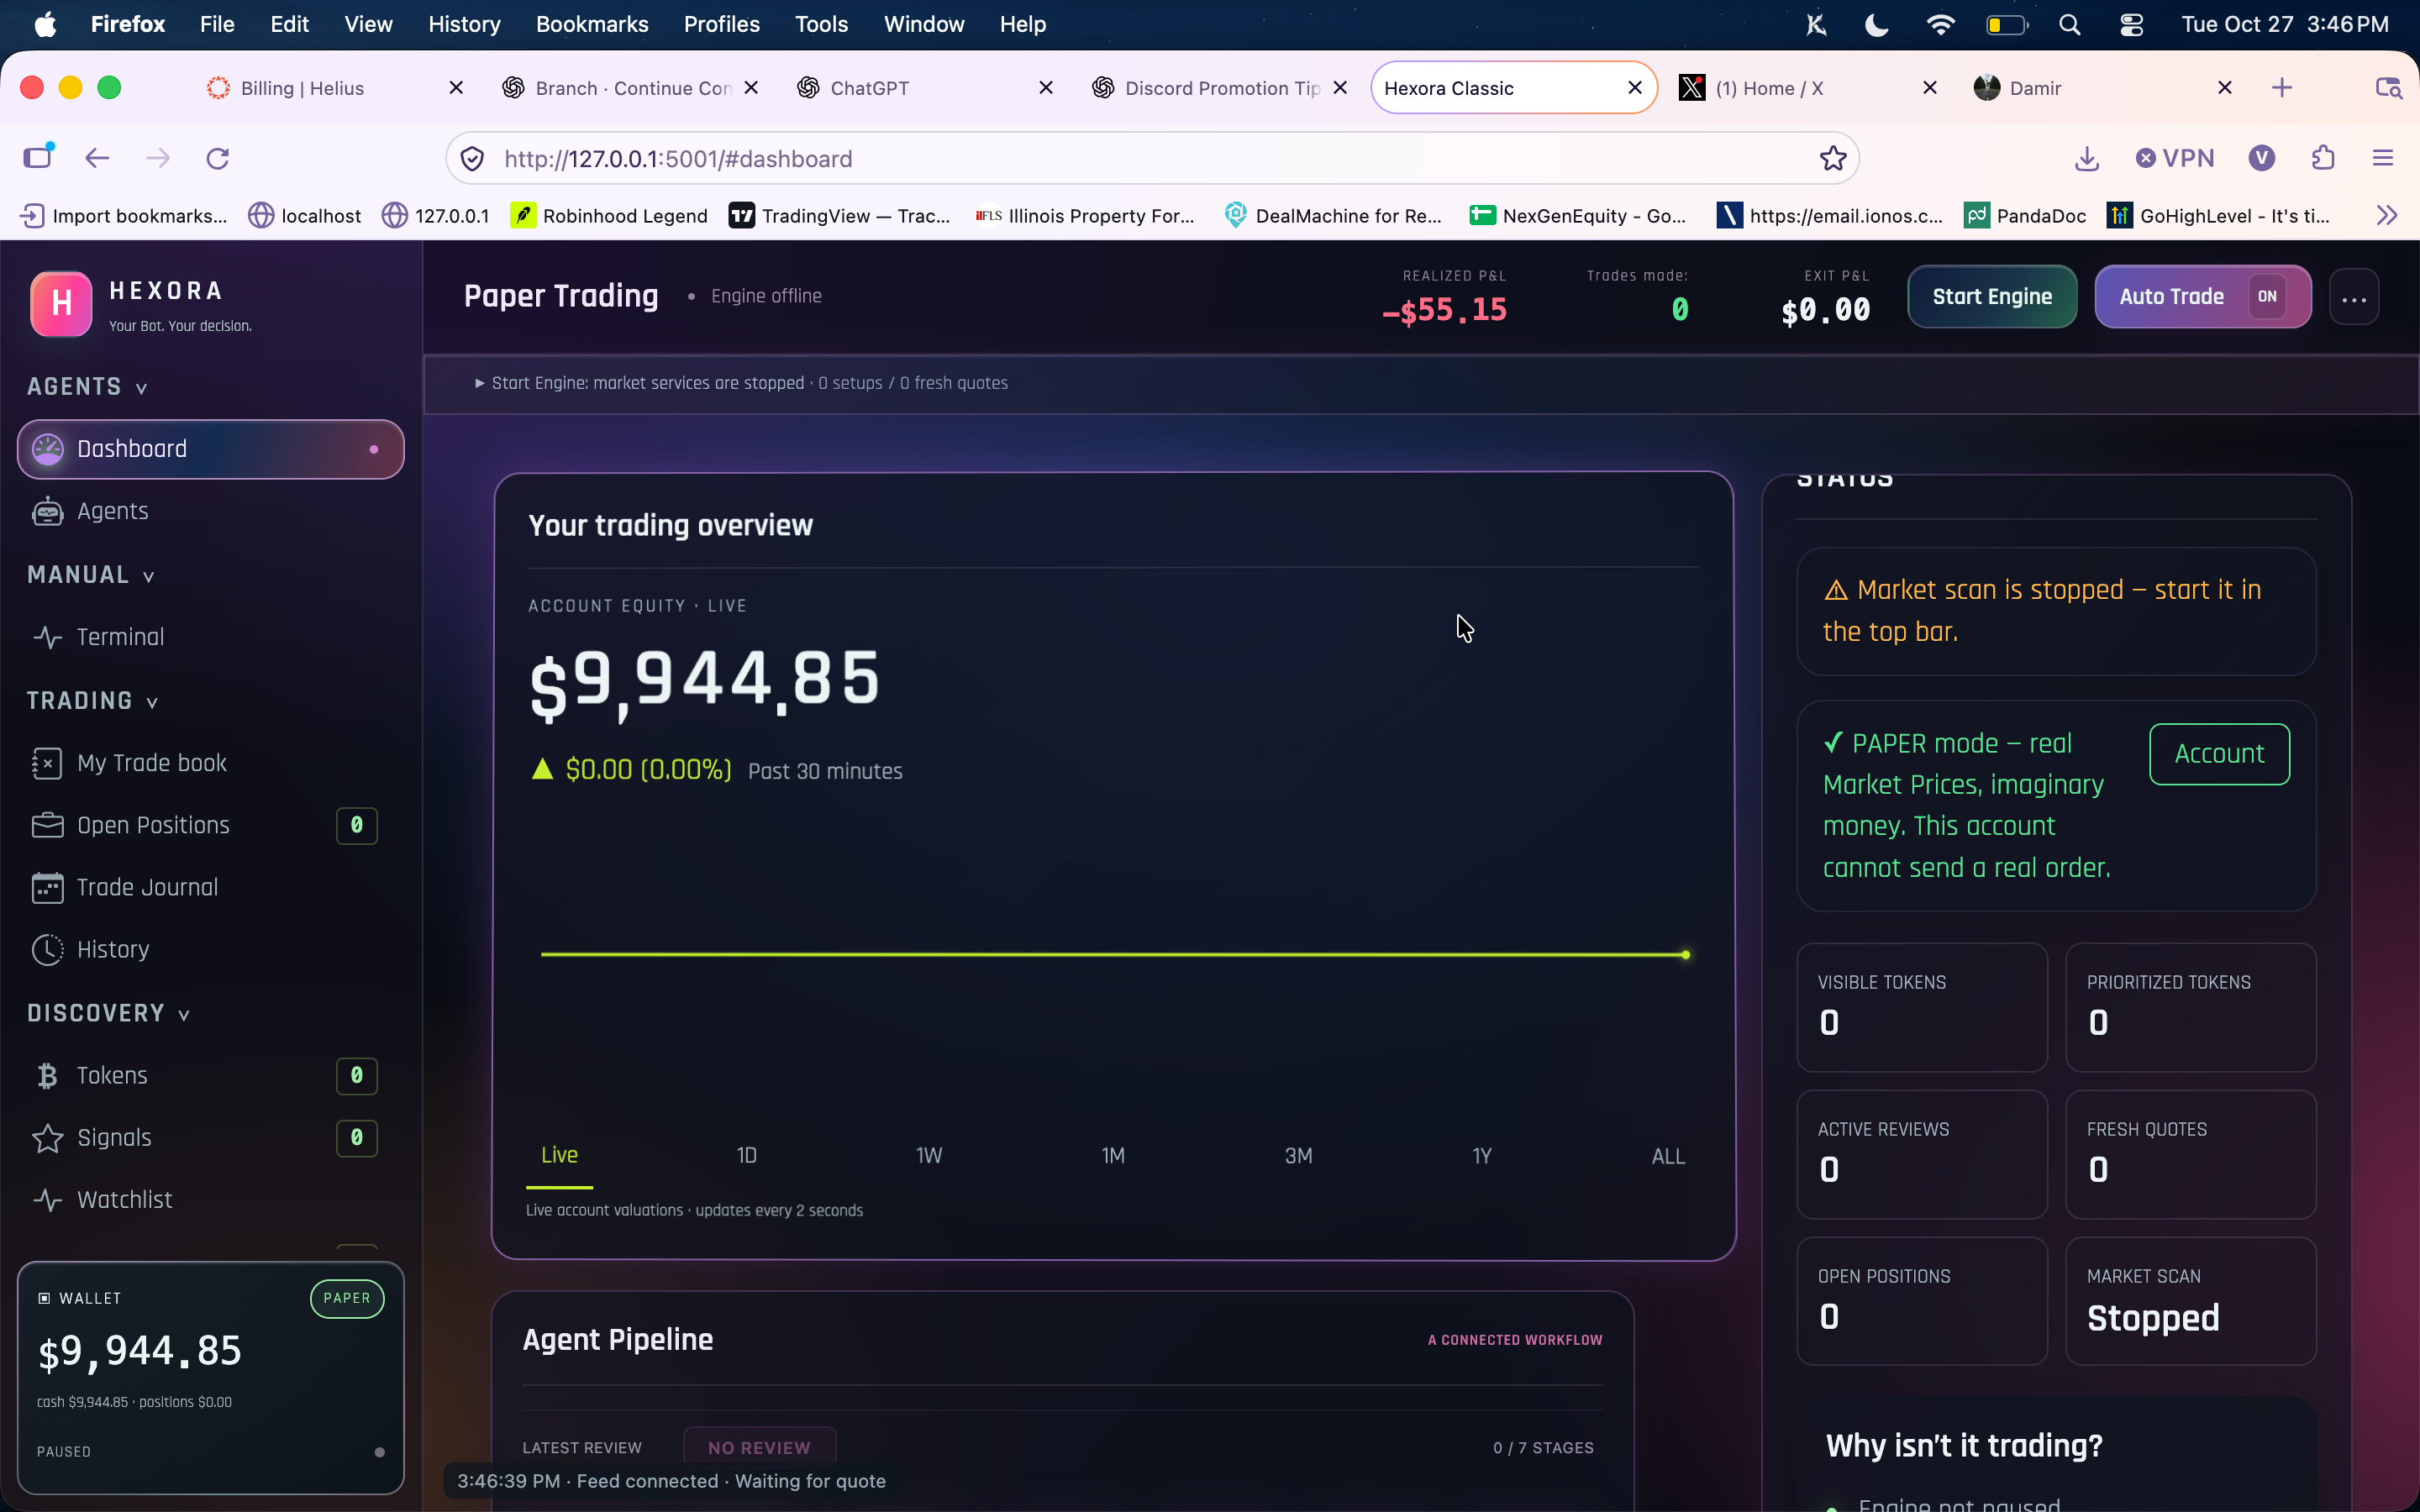This screenshot has height=1512, width=2420.
Task: Open the Terminal pulse icon
Action: click(47, 637)
